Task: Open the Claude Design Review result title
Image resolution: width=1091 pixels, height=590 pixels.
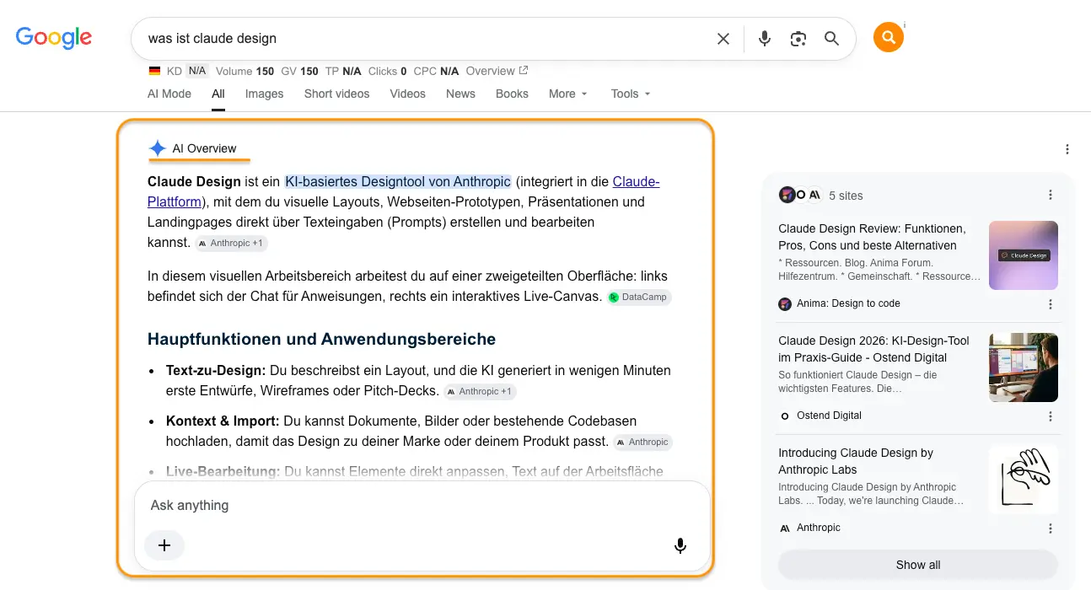Action: 872,237
